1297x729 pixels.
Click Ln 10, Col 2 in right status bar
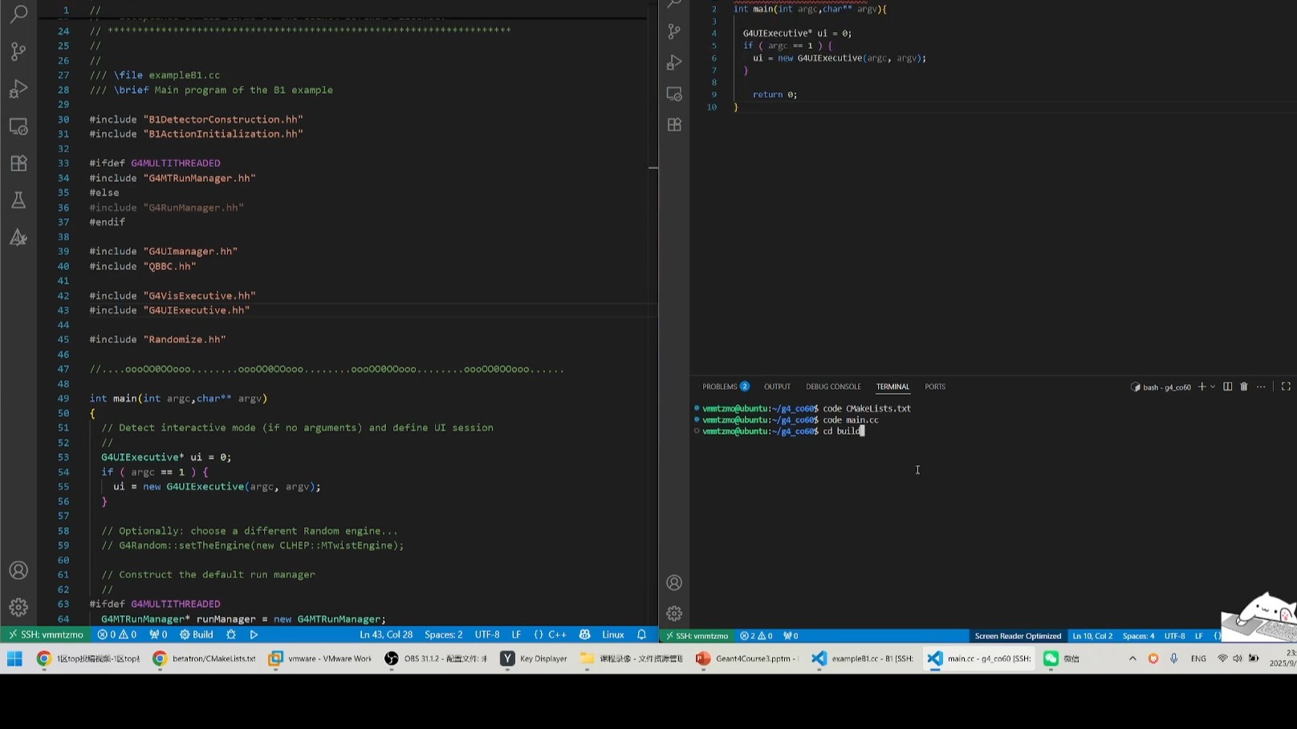(1092, 636)
